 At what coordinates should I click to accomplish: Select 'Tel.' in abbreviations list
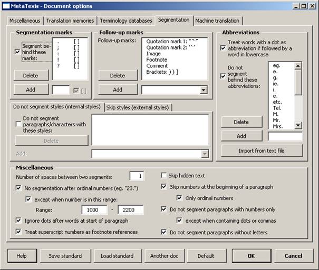coord(277,108)
